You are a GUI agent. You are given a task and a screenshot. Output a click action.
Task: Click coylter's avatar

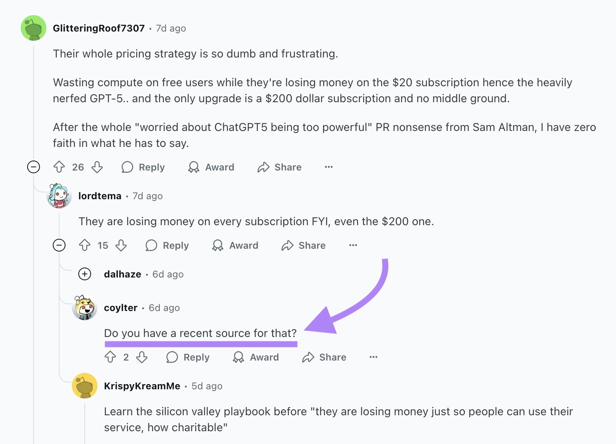tap(84, 308)
